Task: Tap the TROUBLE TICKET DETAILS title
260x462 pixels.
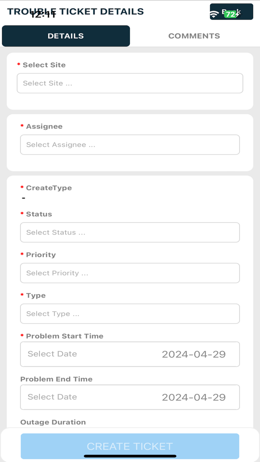Action: click(x=75, y=12)
